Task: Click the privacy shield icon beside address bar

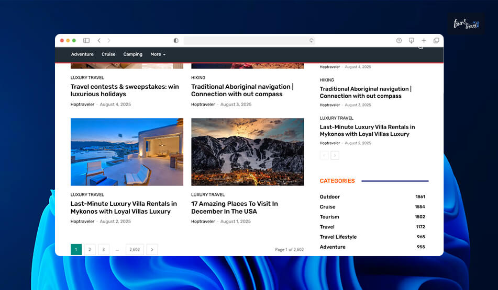Action: [x=176, y=40]
